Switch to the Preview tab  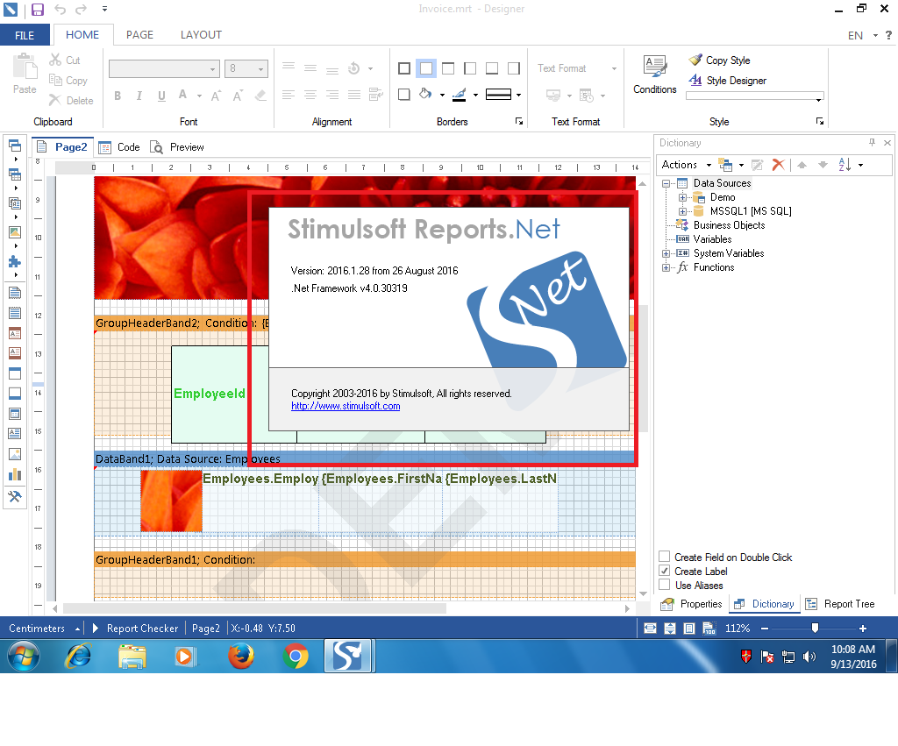pos(177,147)
